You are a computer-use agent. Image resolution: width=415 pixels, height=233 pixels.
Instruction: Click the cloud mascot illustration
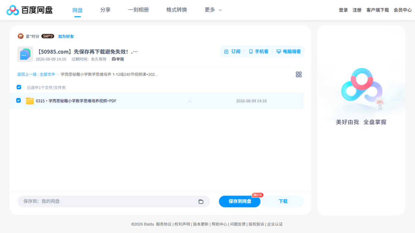(x=362, y=89)
